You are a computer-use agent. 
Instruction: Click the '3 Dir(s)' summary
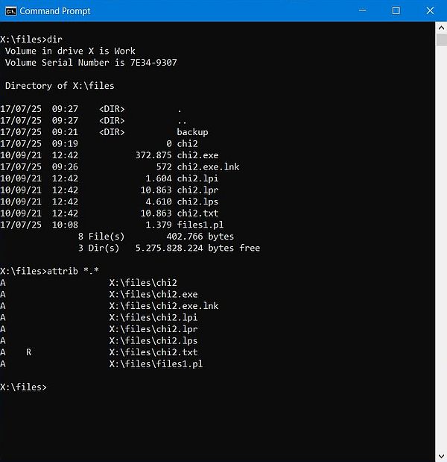[x=98, y=248]
